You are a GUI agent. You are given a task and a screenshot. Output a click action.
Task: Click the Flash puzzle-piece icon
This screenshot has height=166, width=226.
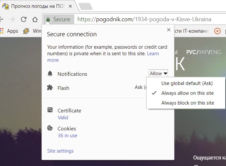(50, 88)
